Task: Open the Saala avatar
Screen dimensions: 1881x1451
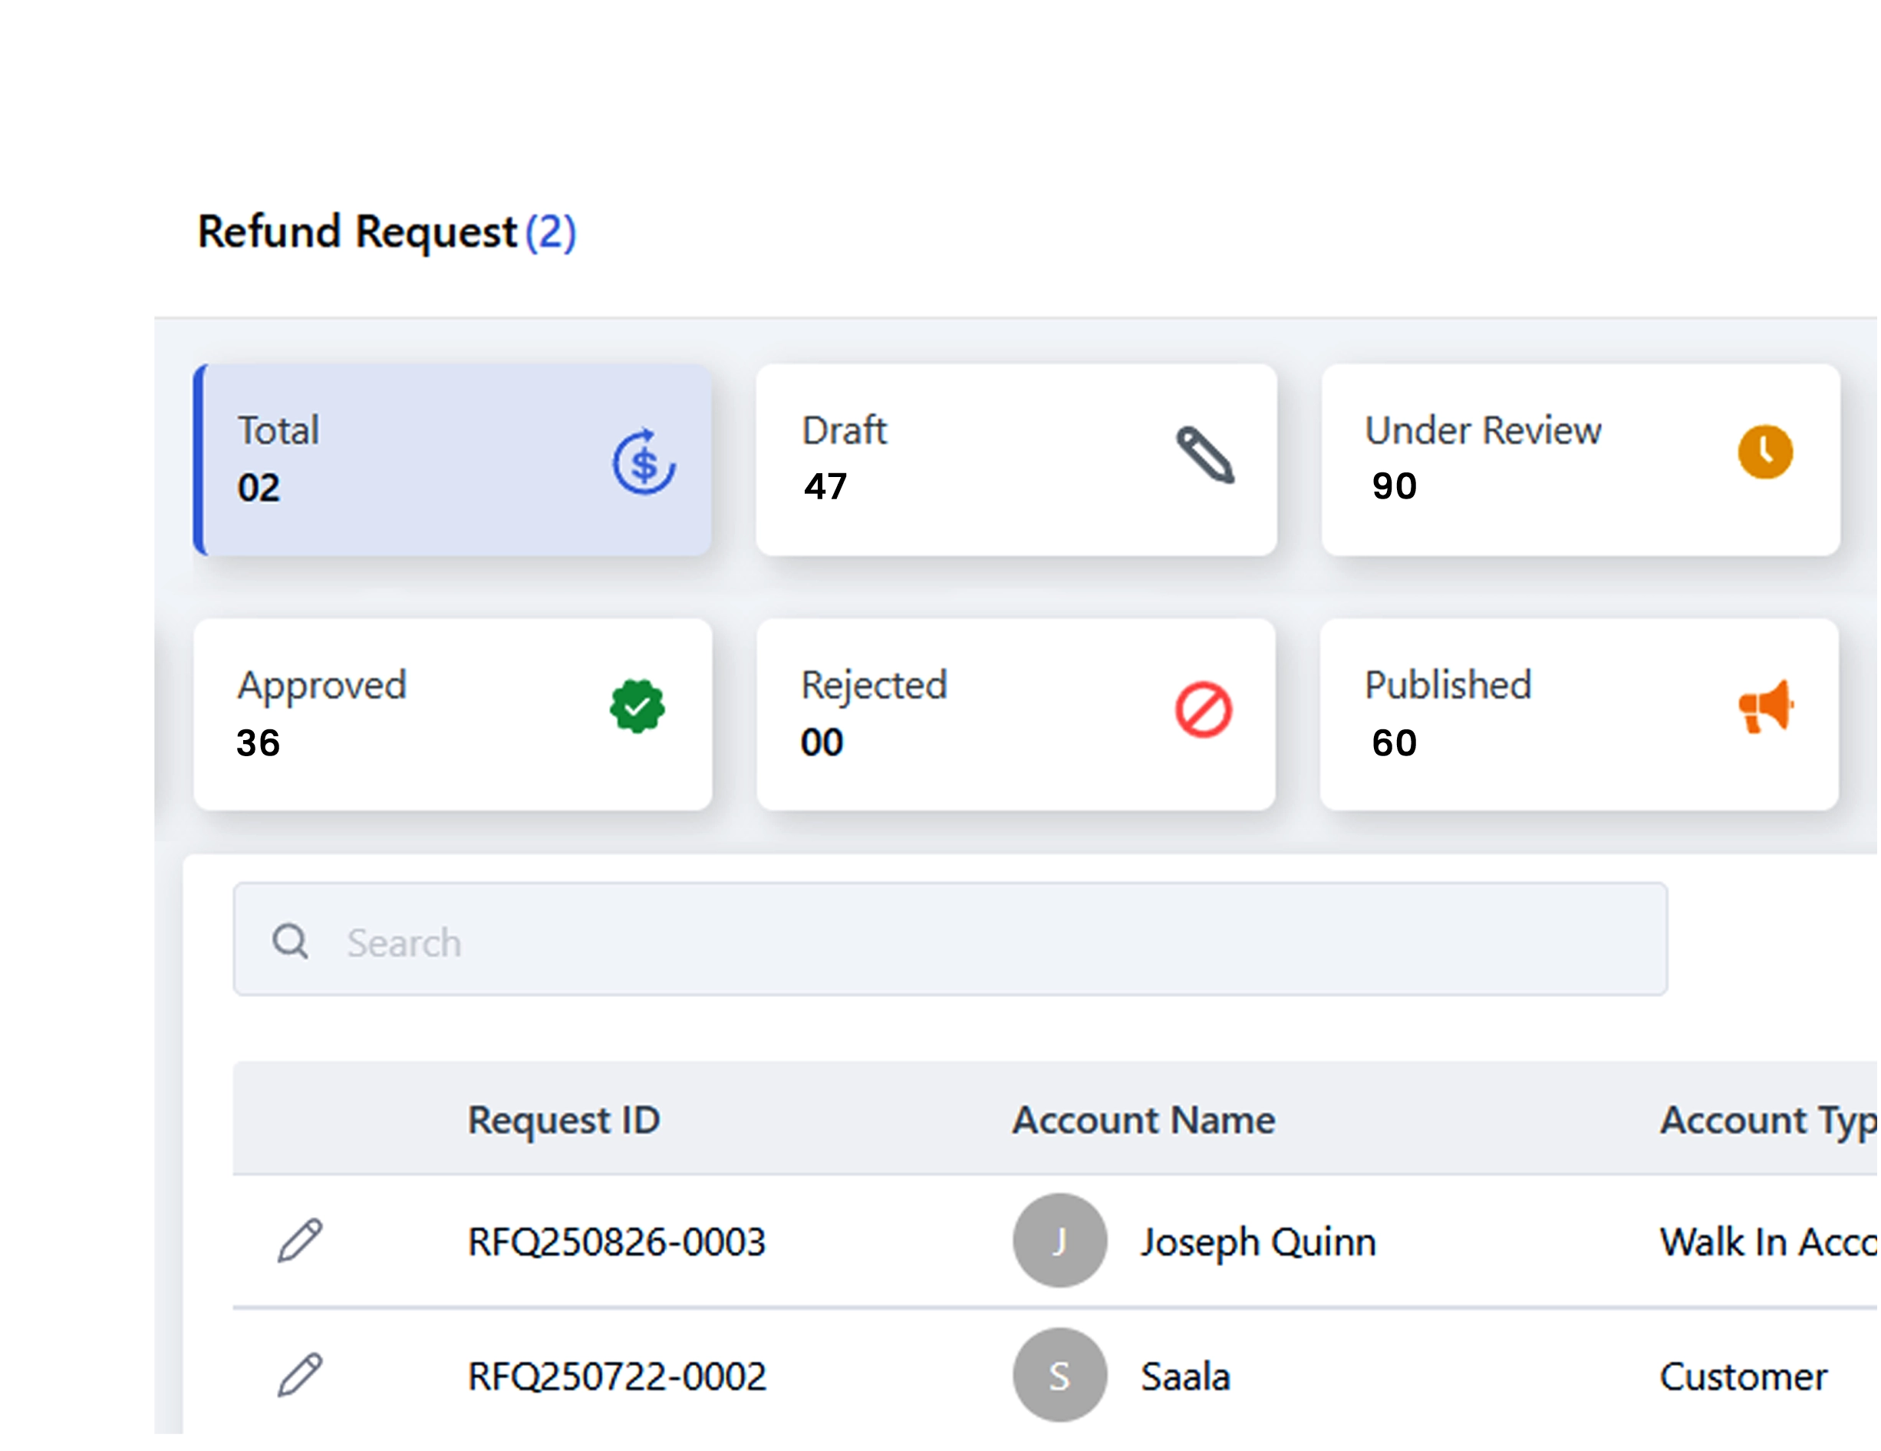Action: click(x=1059, y=1375)
